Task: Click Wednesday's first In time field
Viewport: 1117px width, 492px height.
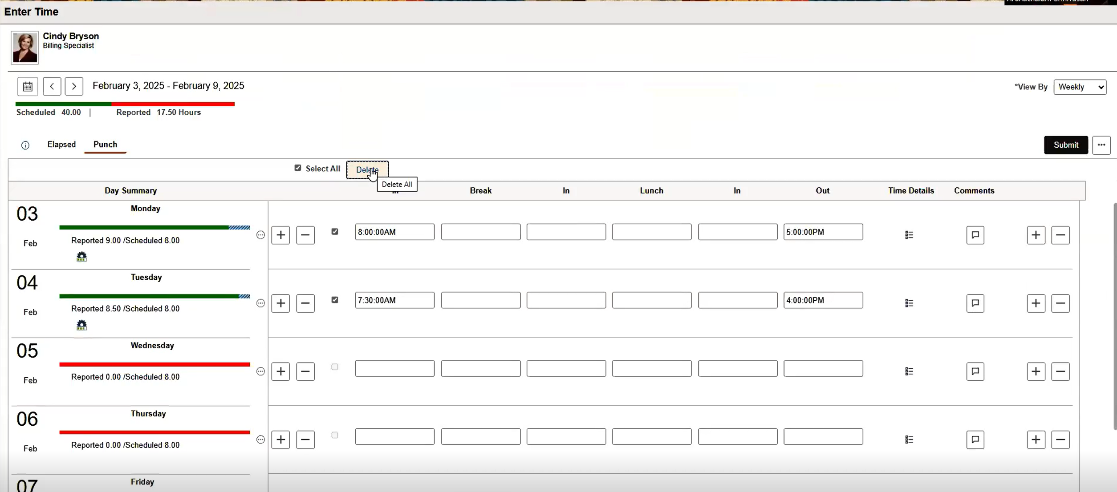Action: coord(394,368)
